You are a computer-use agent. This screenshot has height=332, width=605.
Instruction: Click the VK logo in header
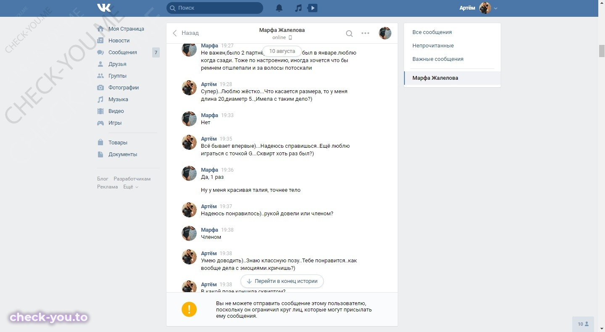pos(104,8)
